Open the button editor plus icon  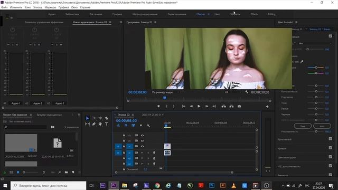pyautogui.click(x=267, y=107)
